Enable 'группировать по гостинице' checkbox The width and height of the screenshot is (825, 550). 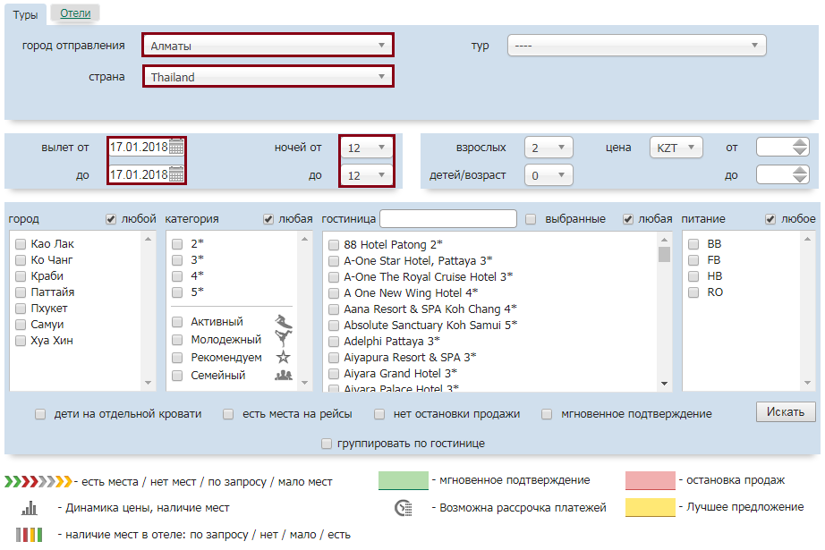pyautogui.click(x=327, y=444)
